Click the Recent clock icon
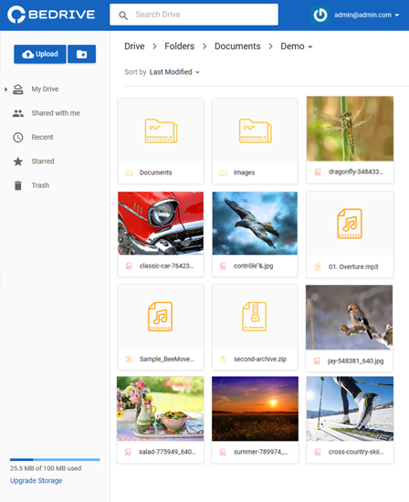Viewport: 409px width, 502px height. pos(18,137)
